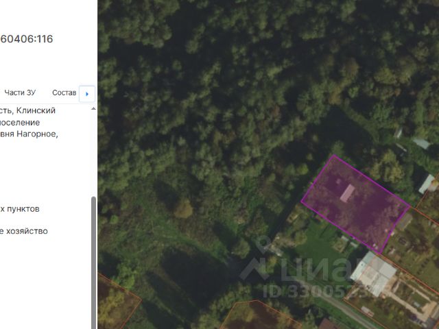This screenshot has height=329, width=439.
Task: Switch to the "Состав" tab
Action: pyautogui.click(x=64, y=93)
